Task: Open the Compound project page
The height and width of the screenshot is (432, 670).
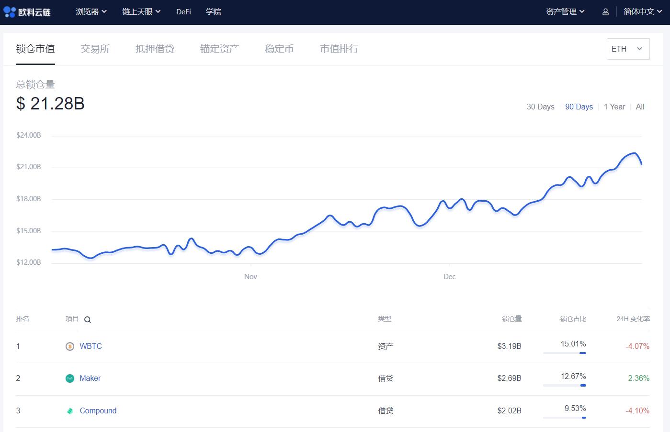Action: pyautogui.click(x=98, y=410)
